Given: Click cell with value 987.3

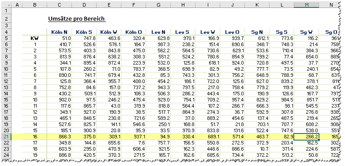Looking at the screenshot, I should pyautogui.click(x=158, y=45).
